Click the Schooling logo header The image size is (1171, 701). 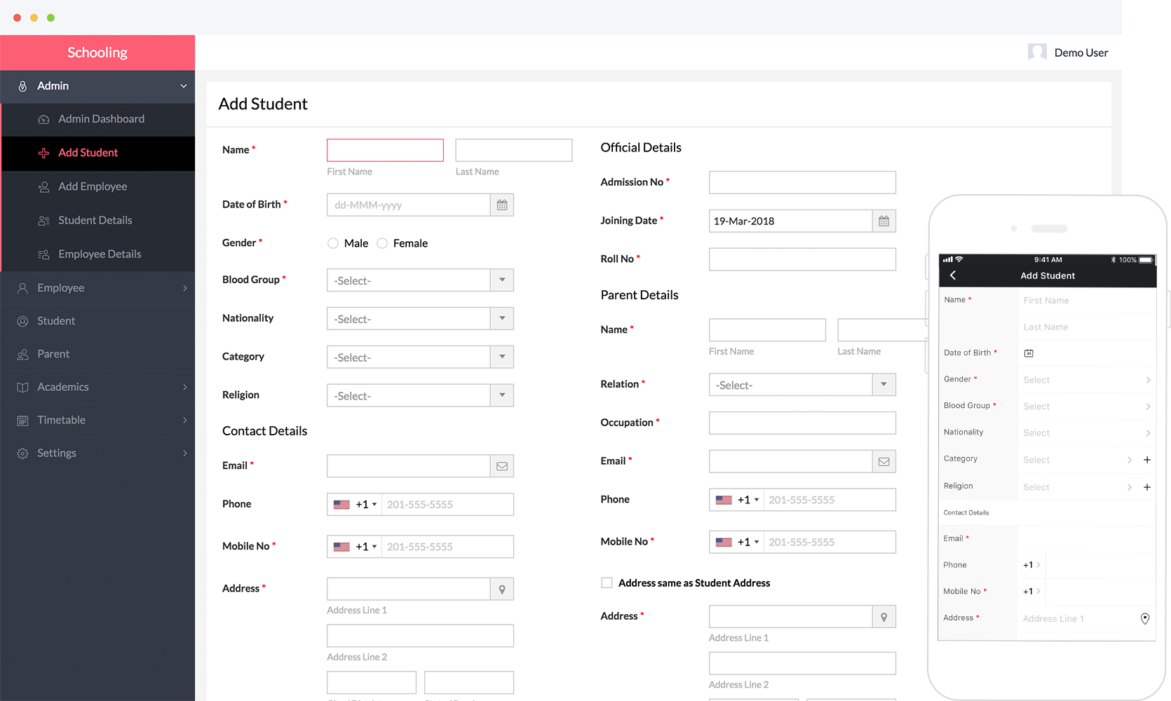[x=97, y=53]
